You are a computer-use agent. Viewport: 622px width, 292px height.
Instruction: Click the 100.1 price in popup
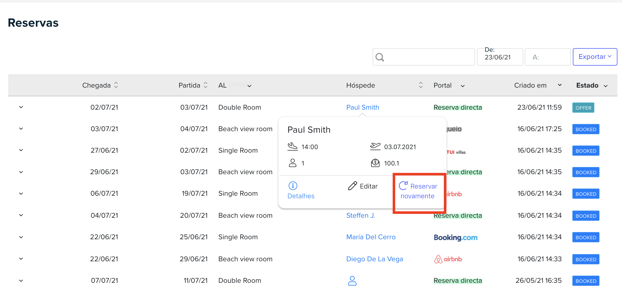pos(391,163)
